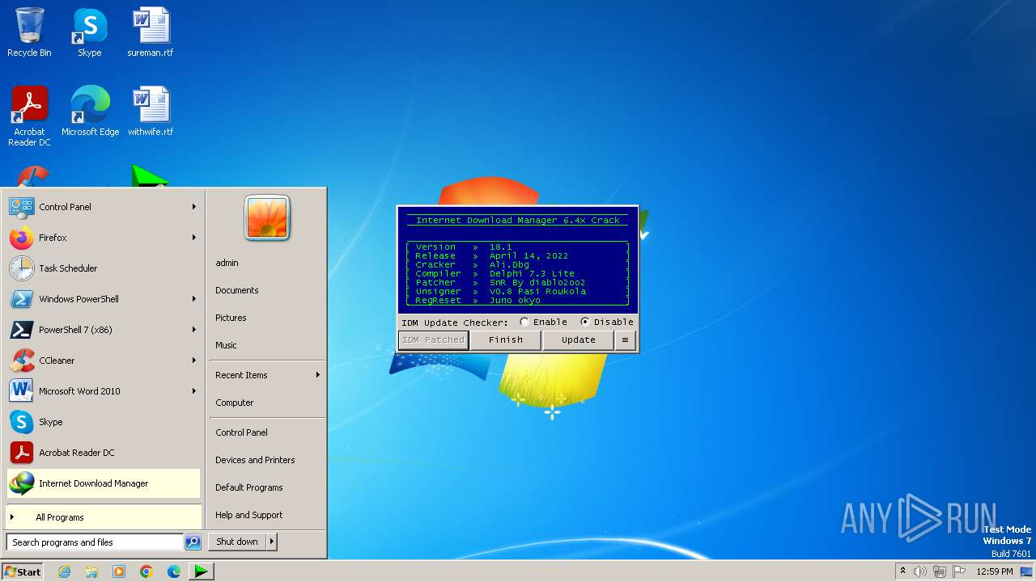
Task: Click Update in IDM crack window
Action: 578,340
